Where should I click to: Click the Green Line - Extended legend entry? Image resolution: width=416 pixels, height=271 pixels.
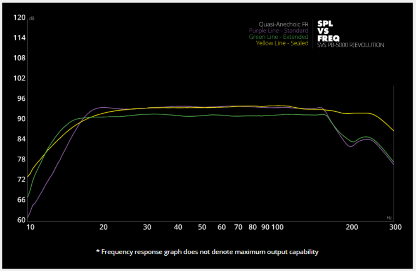click(x=278, y=37)
